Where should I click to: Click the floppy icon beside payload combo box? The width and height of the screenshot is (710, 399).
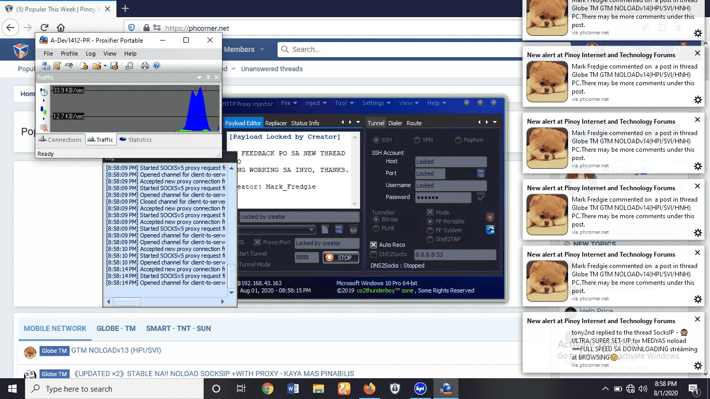[339, 229]
